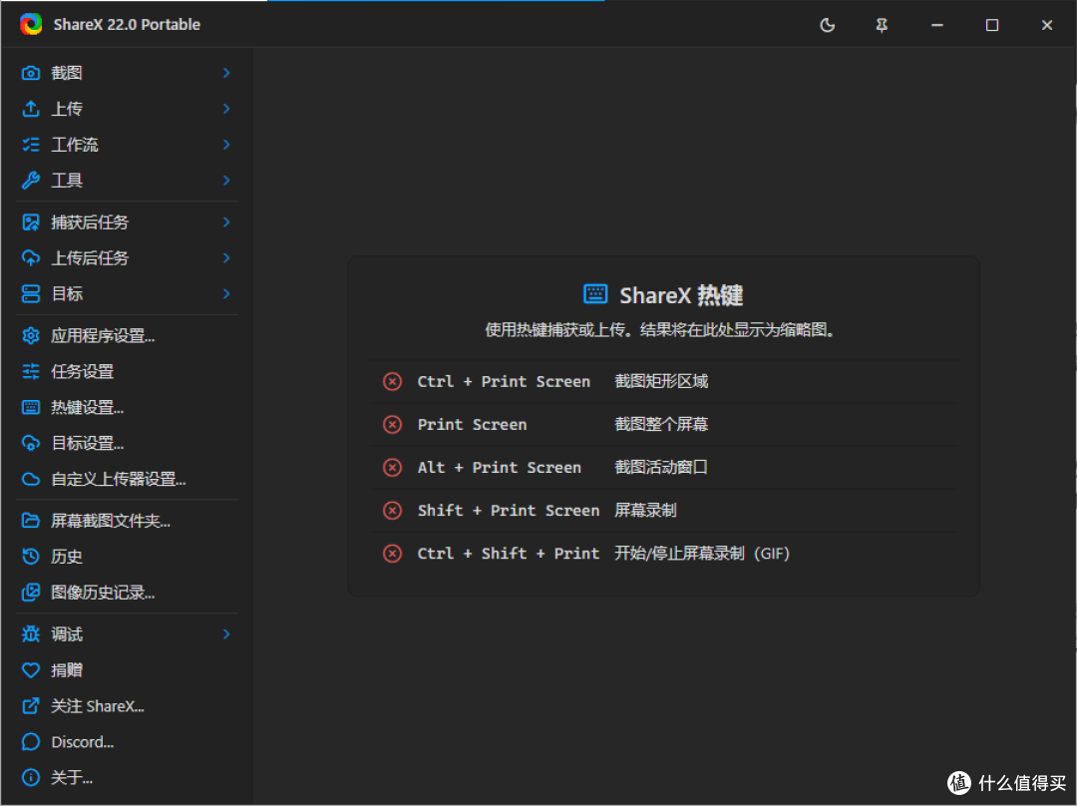1077x806 pixels.
Task: Toggle dark mode with the moon icon
Action: [827, 25]
